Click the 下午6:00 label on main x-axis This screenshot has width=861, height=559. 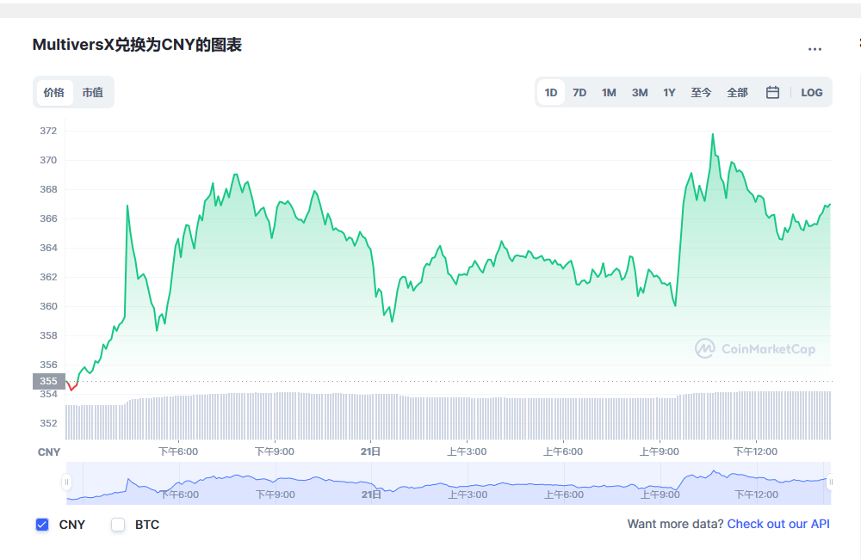(x=178, y=451)
